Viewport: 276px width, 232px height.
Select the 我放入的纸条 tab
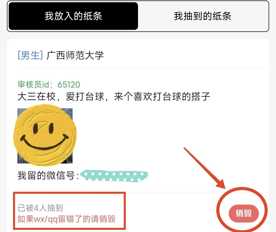pyautogui.click(x=73, y=16)
